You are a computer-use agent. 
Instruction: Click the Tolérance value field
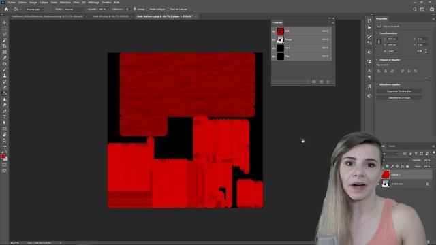click(127, 9)
